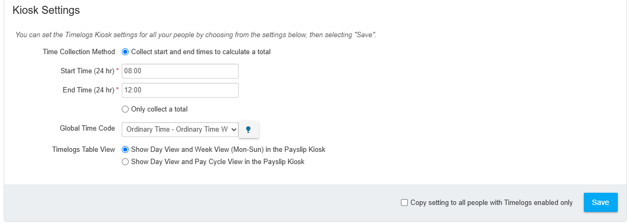Viewport: 629px width, 223px height.
Task: Click the End Time (24 hr) label
Action: tap(89, 90)
